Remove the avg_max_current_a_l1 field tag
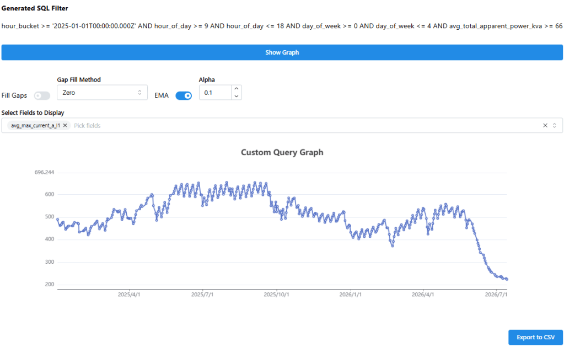 (x=65, y=125)
